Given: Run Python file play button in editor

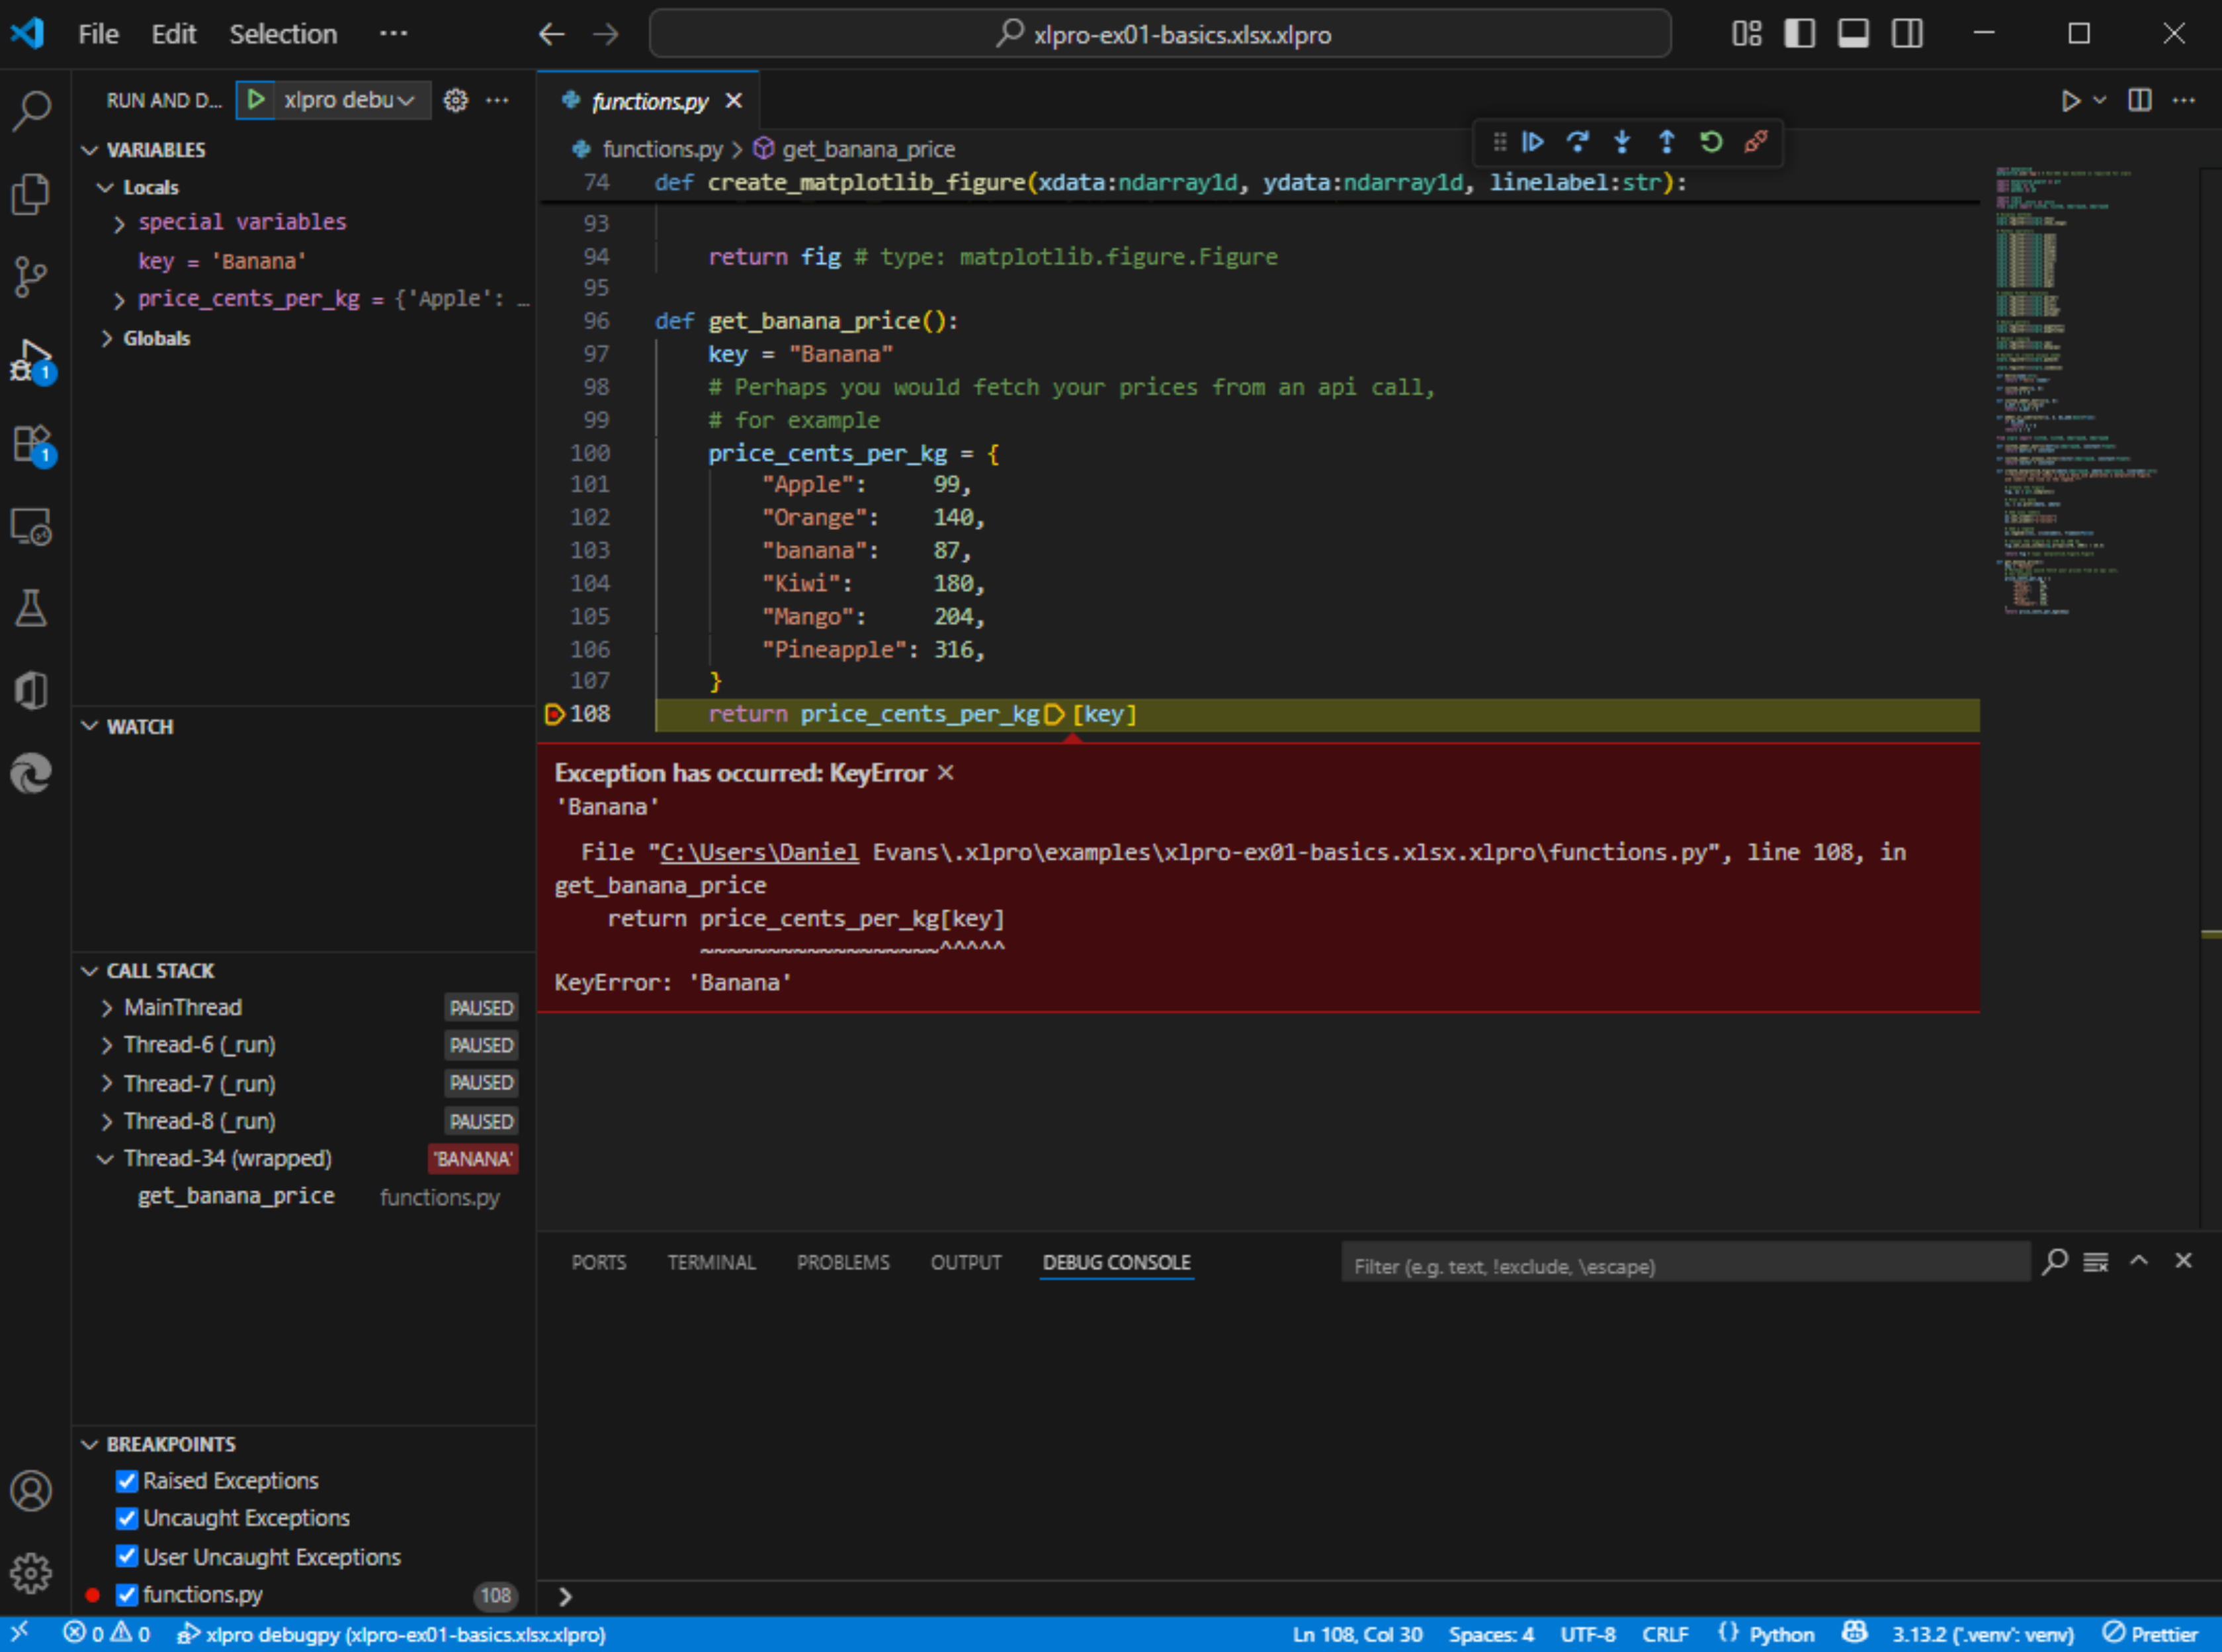Looking at the screenshot, I should [x=2070, y=101].
